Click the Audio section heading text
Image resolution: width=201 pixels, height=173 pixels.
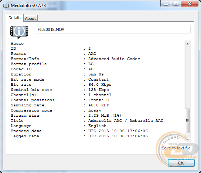click(x=17, y=43)
